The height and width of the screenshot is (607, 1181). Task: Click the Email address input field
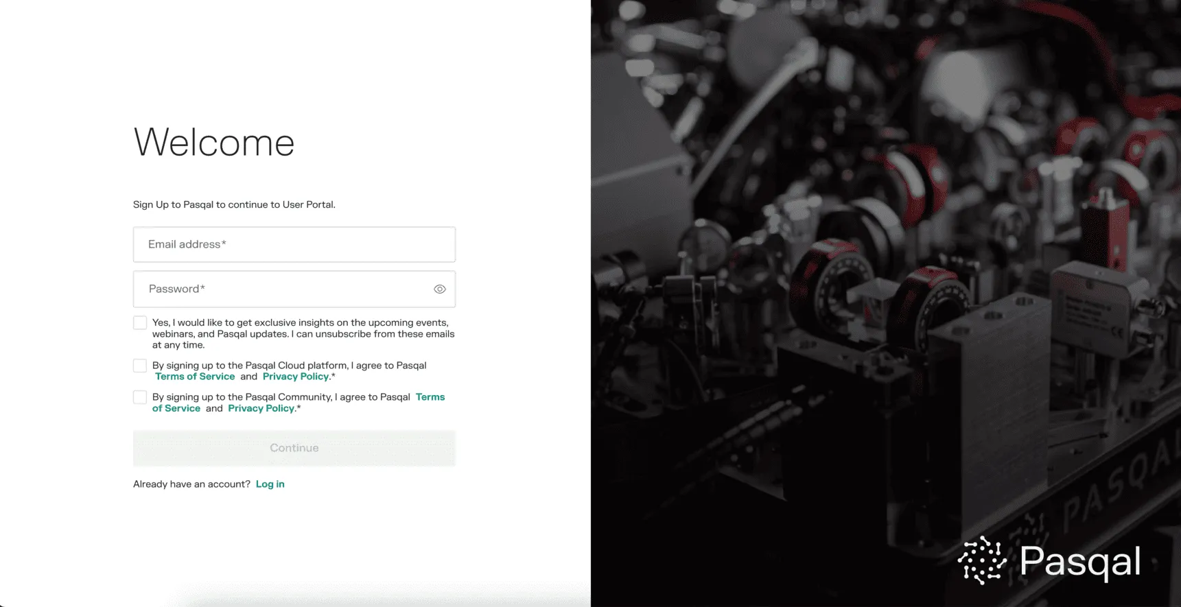294,244
